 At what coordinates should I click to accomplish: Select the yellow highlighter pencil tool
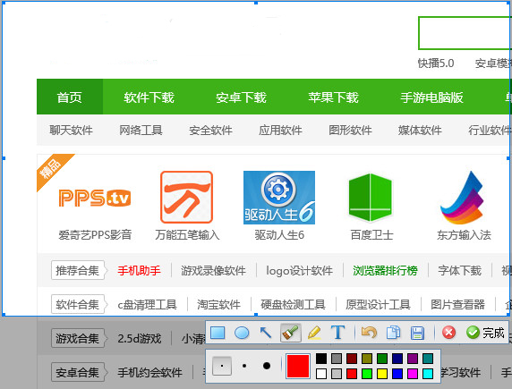314,333
